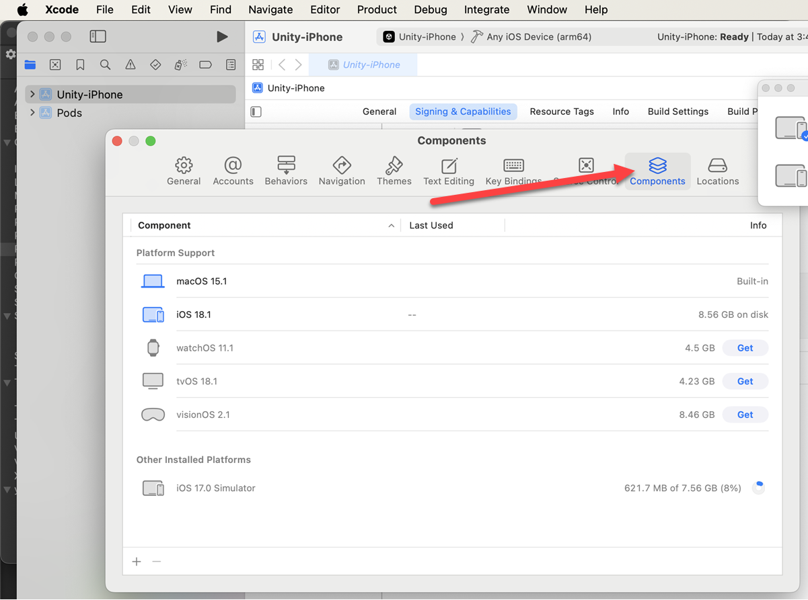
Task: Open the Product menu
Action: click(377, 9)
